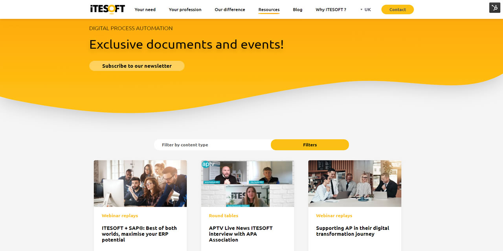
Task: Click the APTV interview video thumbnail
Action: [247, 183]
